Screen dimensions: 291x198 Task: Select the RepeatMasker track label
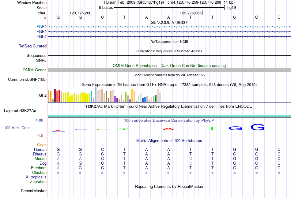pos(34,191)
